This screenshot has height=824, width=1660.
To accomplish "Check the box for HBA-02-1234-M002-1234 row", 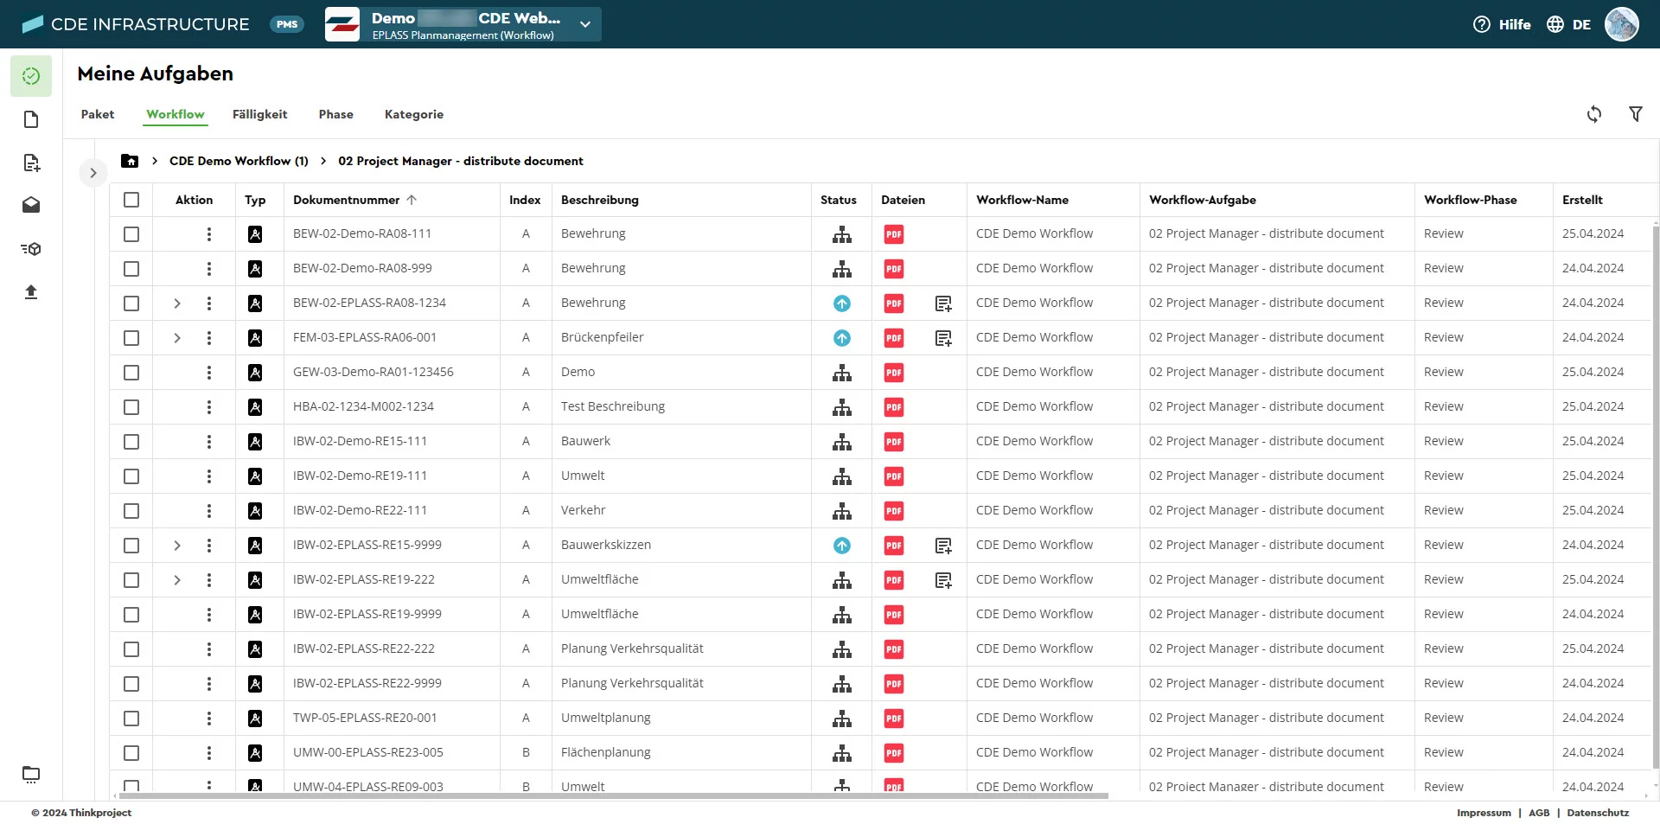I will tap(131, 407).
